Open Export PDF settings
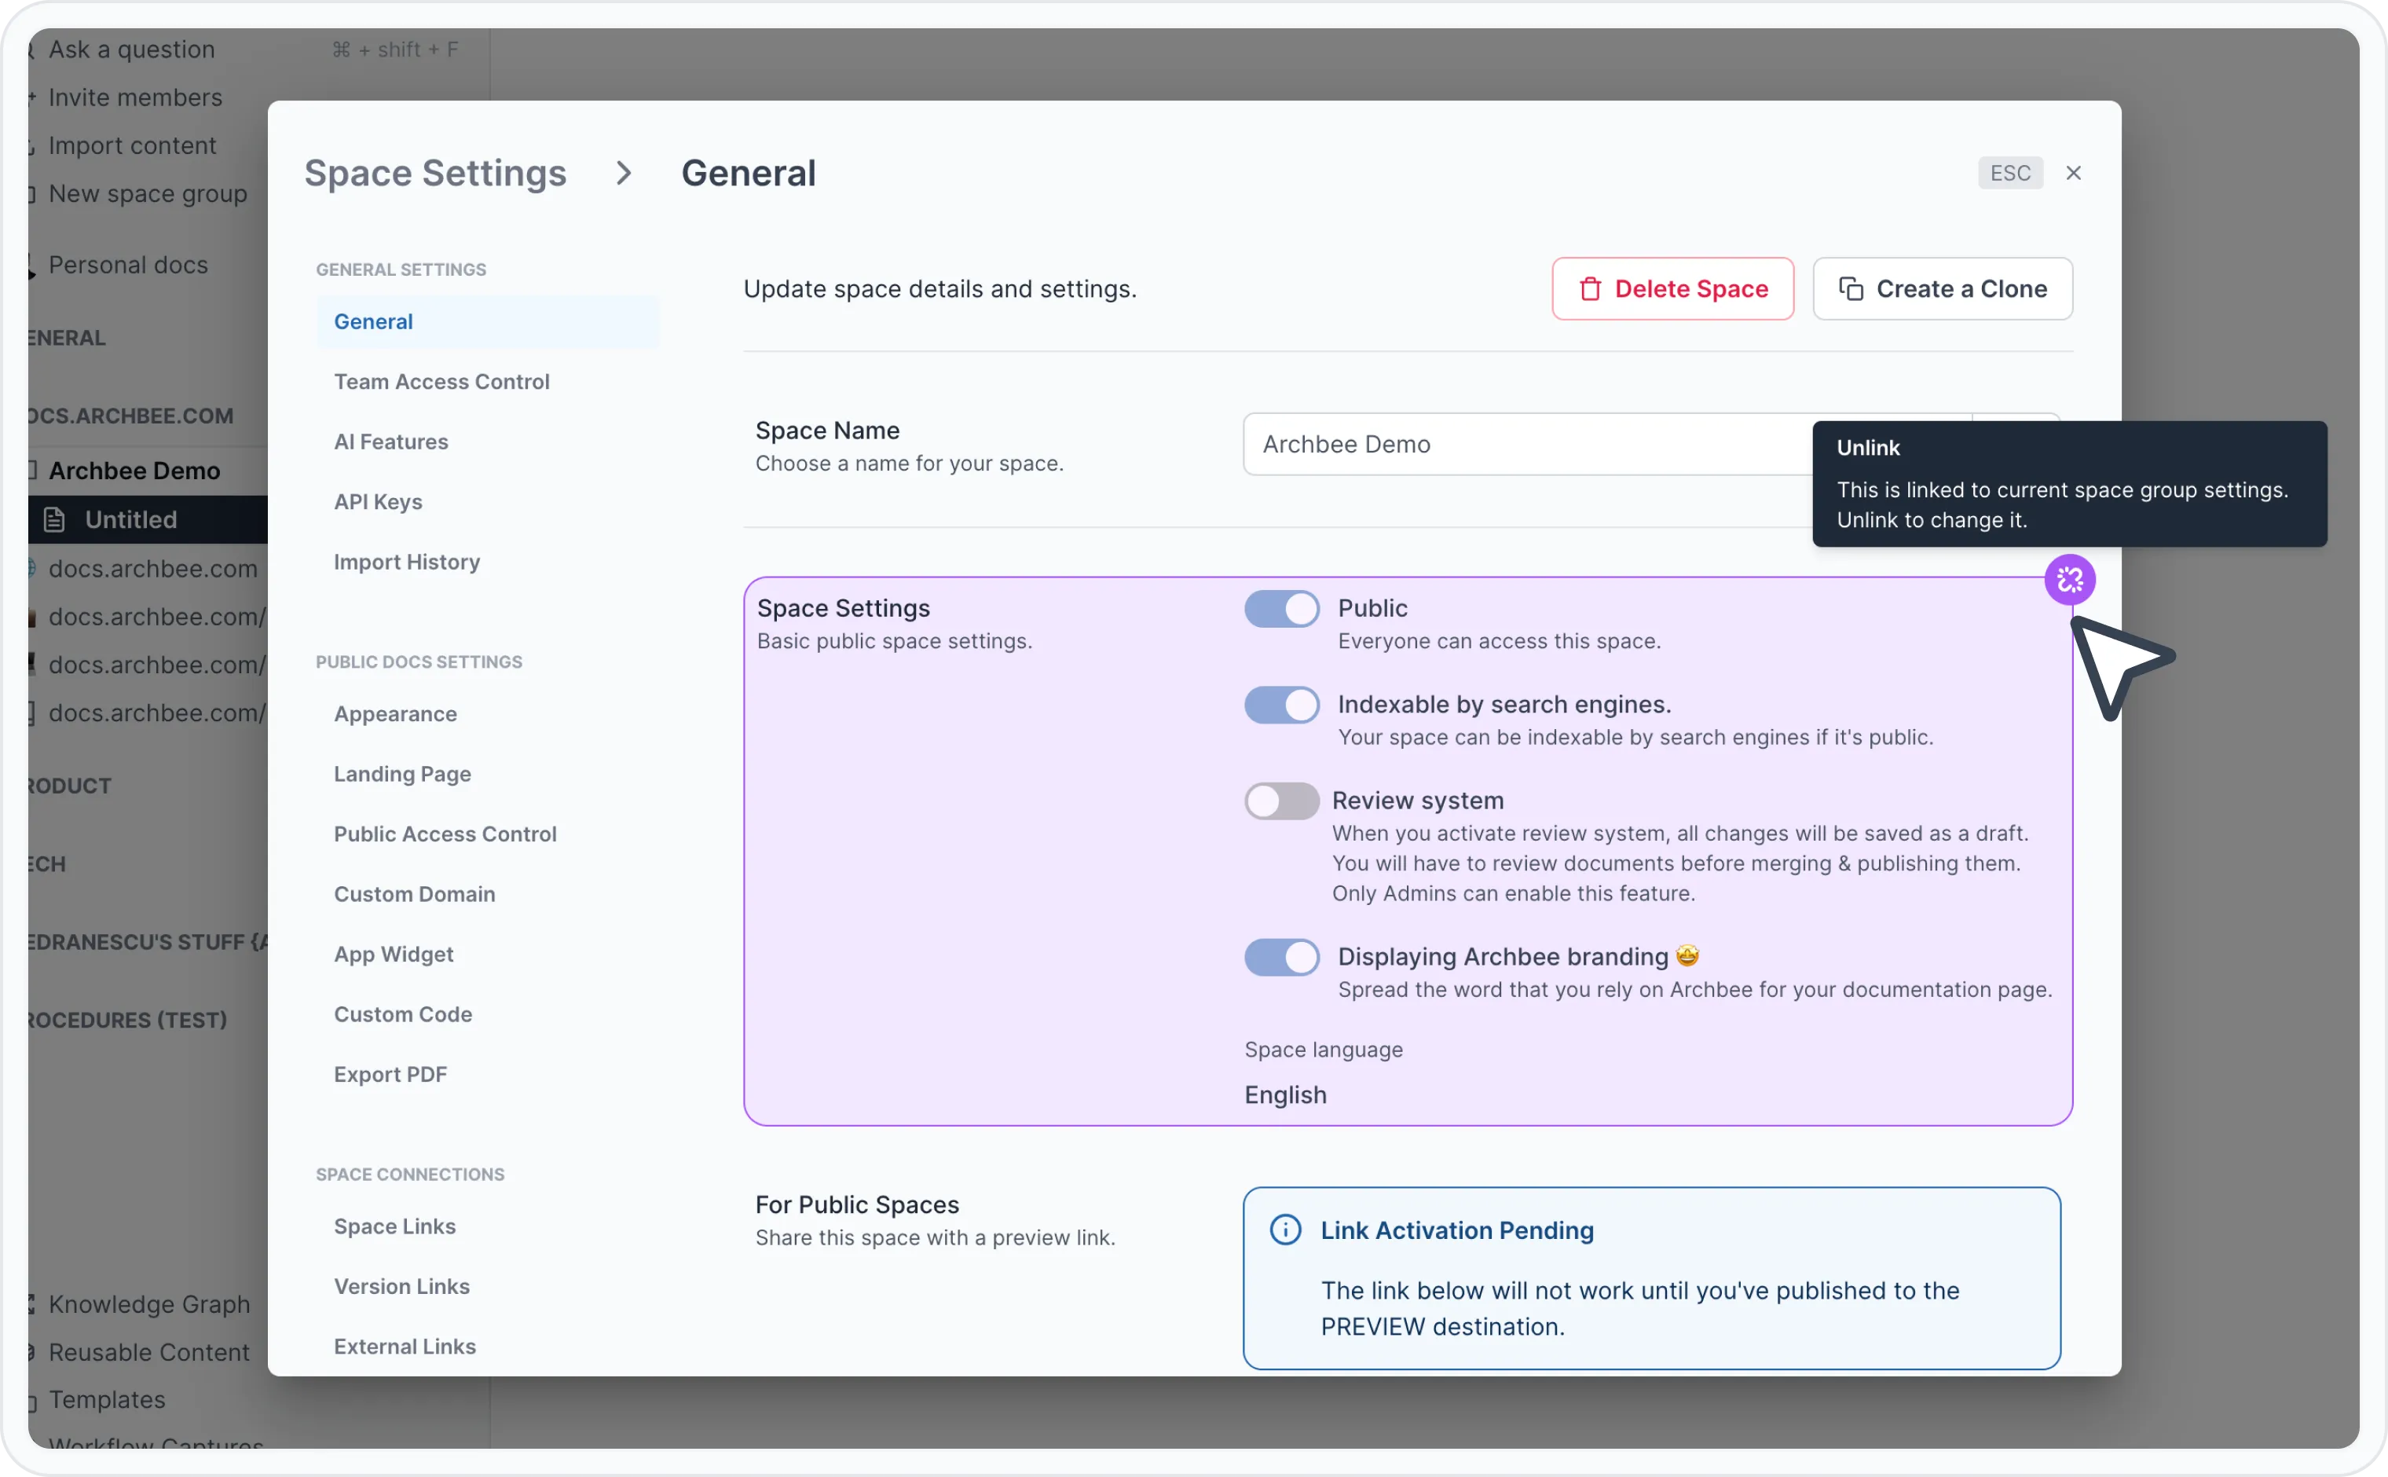2388x1477 pixels. [x=390, y=1075]
